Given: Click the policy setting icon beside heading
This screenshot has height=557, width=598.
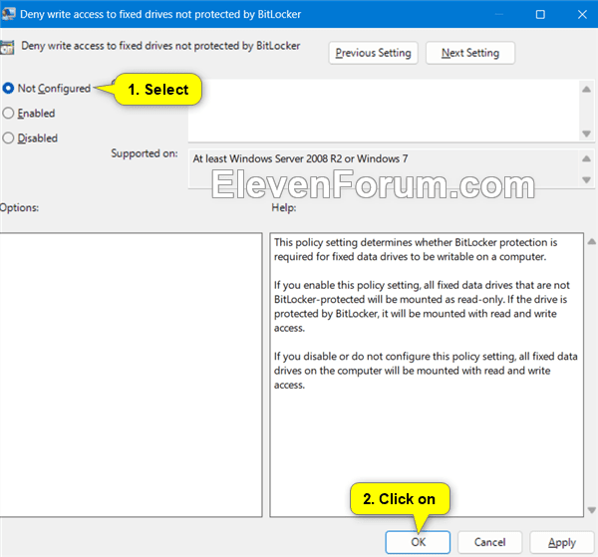Looking at the screenshot, I should click(x=7, y=47).
